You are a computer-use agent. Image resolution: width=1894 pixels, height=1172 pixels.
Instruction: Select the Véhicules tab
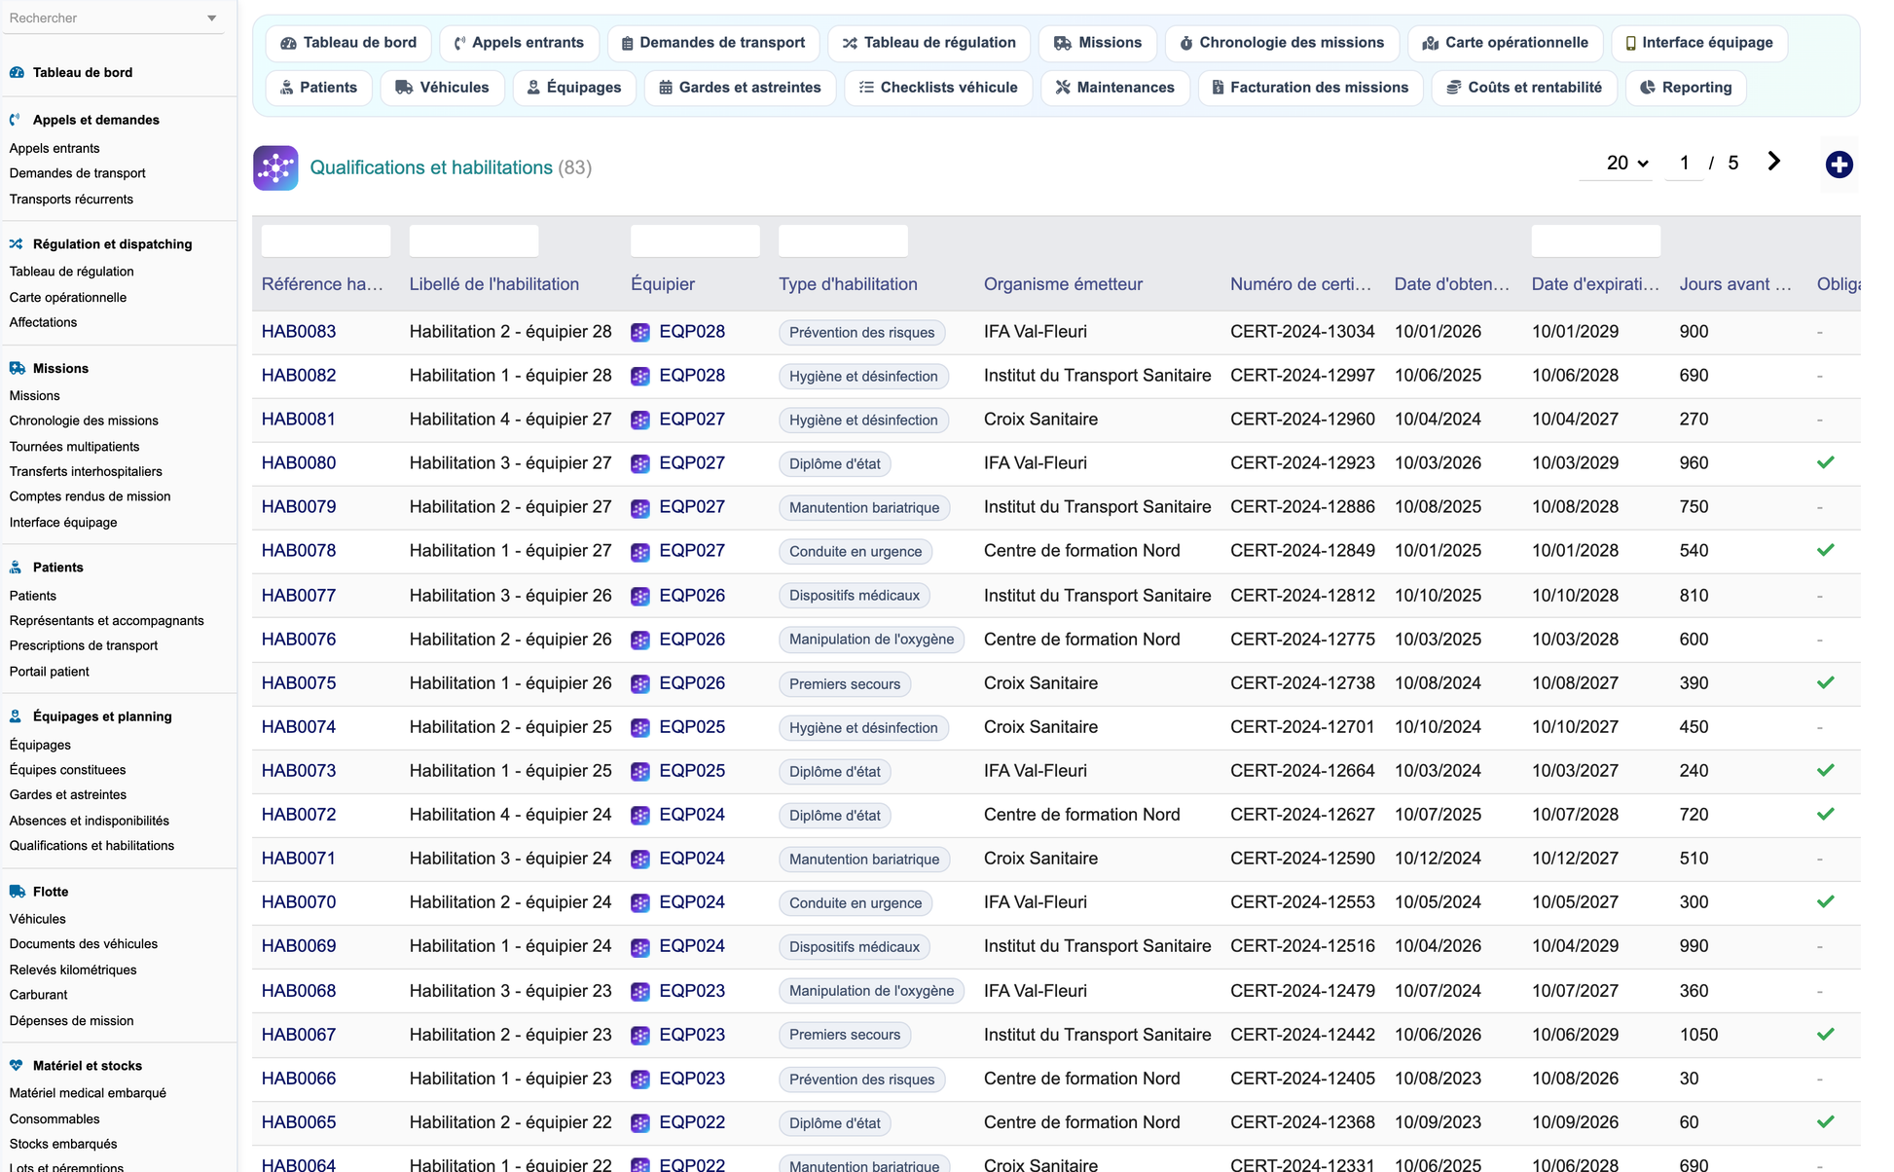pos(442,88)
